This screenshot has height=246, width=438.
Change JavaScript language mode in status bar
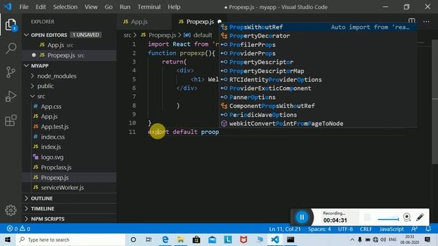click(391, 229)
